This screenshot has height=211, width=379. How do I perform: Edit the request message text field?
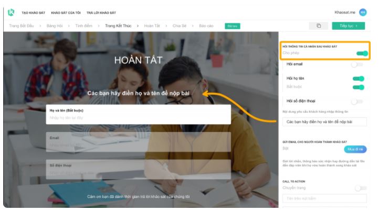pyautogui.click(x=324, y=122)
